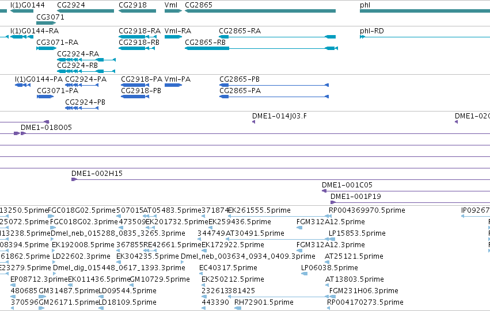Image resolution: width=490 pixels, height=311 pixels.
Task: Click transcript CG2918-RA
Action: (x=138, y=37)
